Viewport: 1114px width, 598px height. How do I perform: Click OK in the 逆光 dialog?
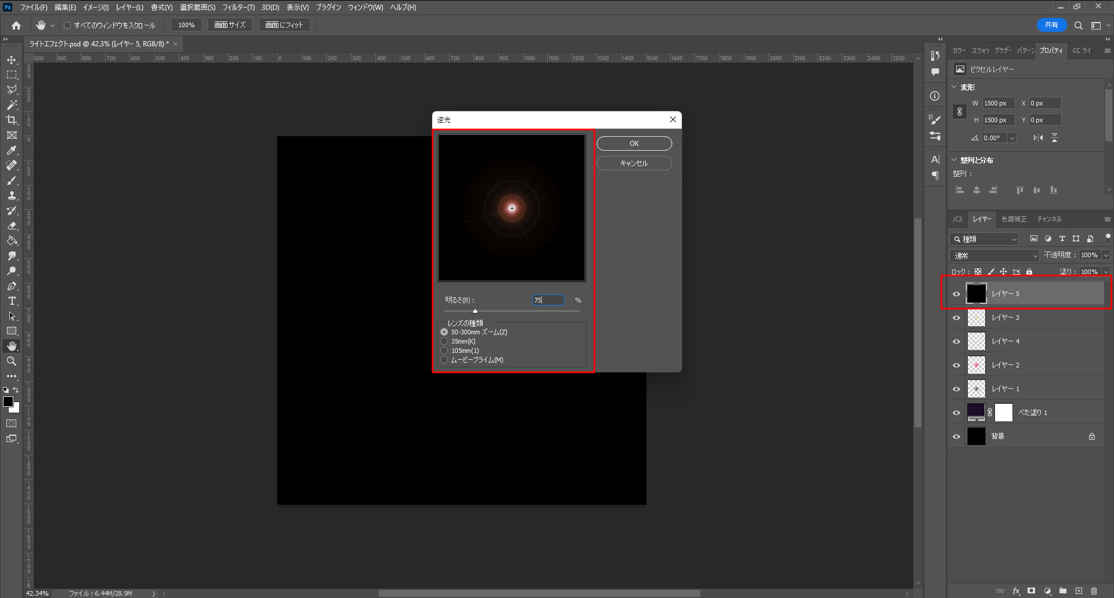click(634, 144)
